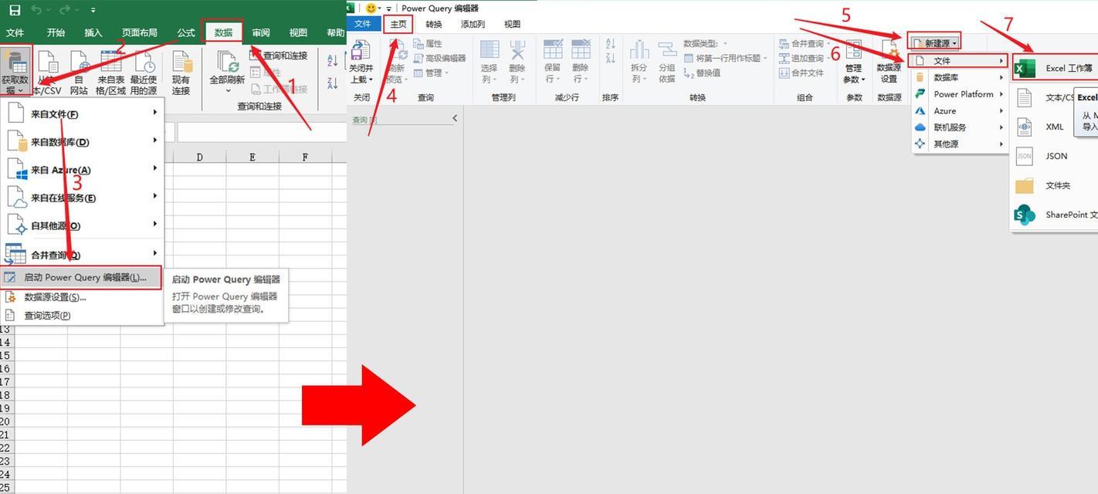The image size is (1098, 494).
Task: Open the 开始 tab in Excel
Action: point(56,32)
